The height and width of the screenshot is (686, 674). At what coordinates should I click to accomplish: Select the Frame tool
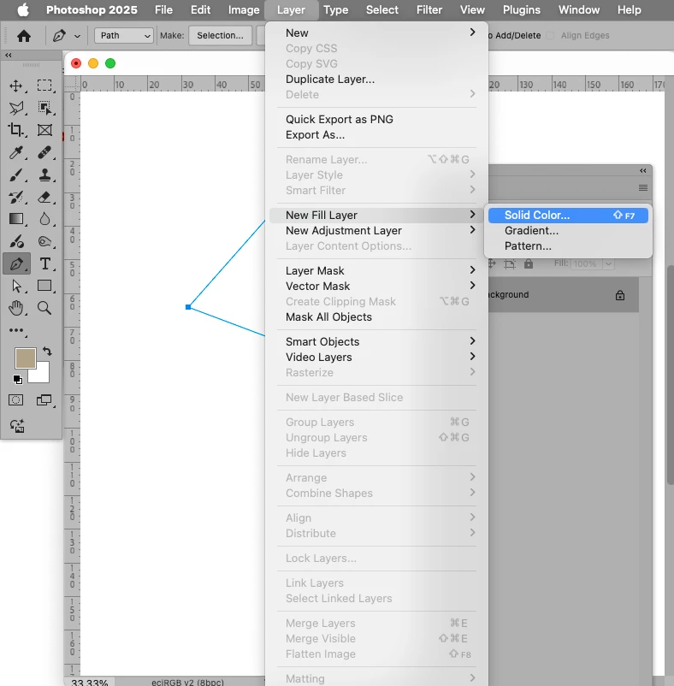(x=44, y=130)
